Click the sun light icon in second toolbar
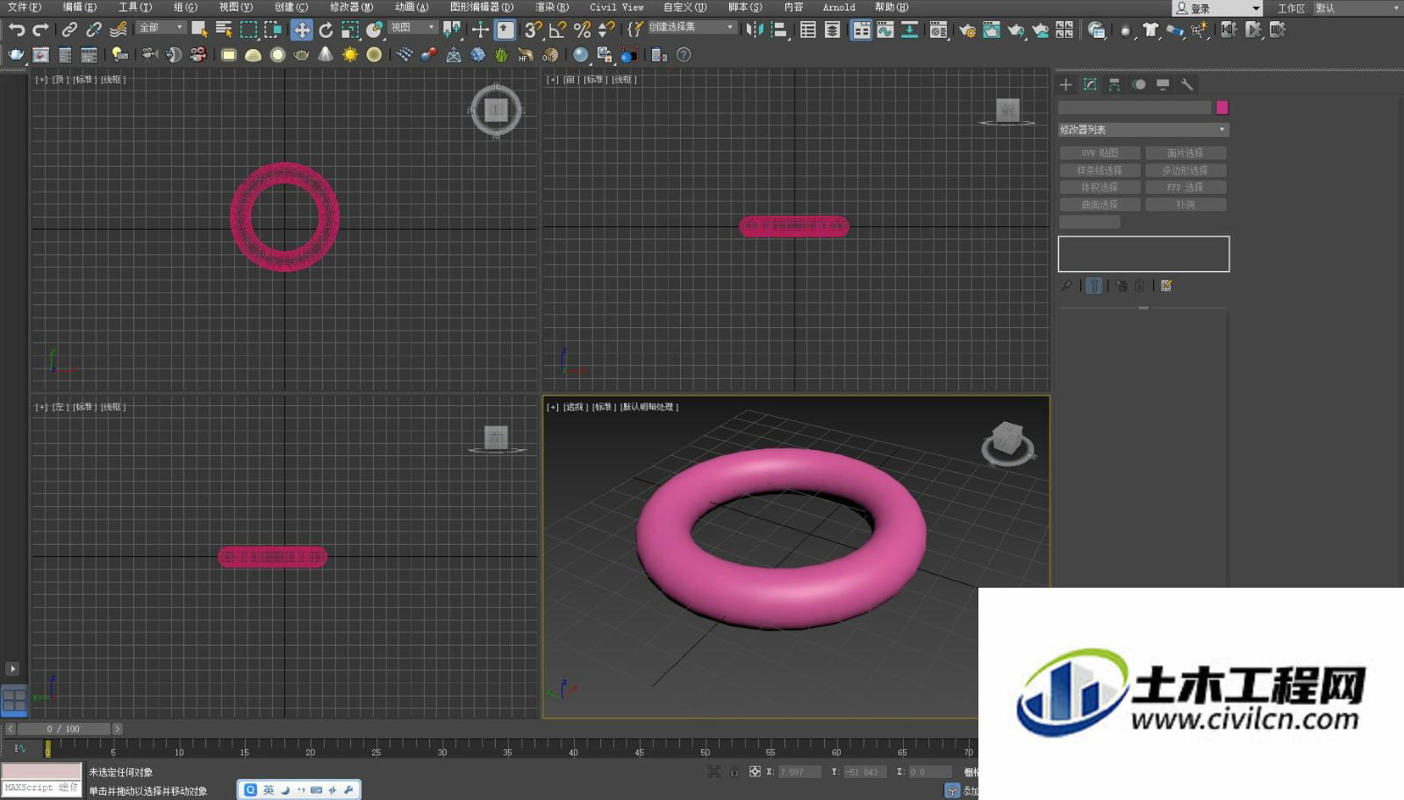The image size is (1404, 800). pyautogui.click(x=350, y=54)
